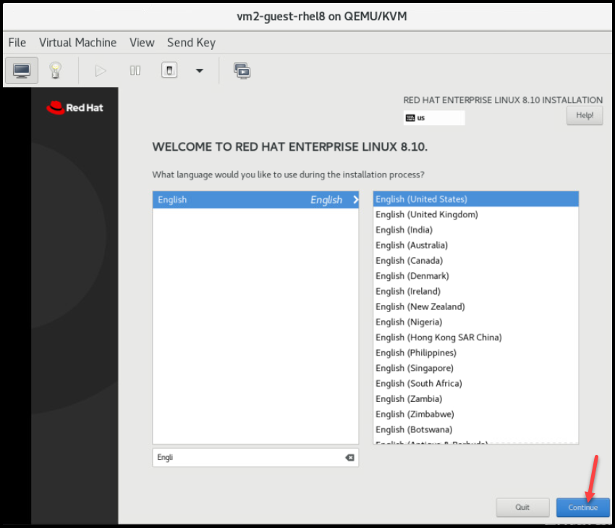Click the Continue button
Image resolution: width=615 pixels, height=528 pixels.
[x=582, y=507]
